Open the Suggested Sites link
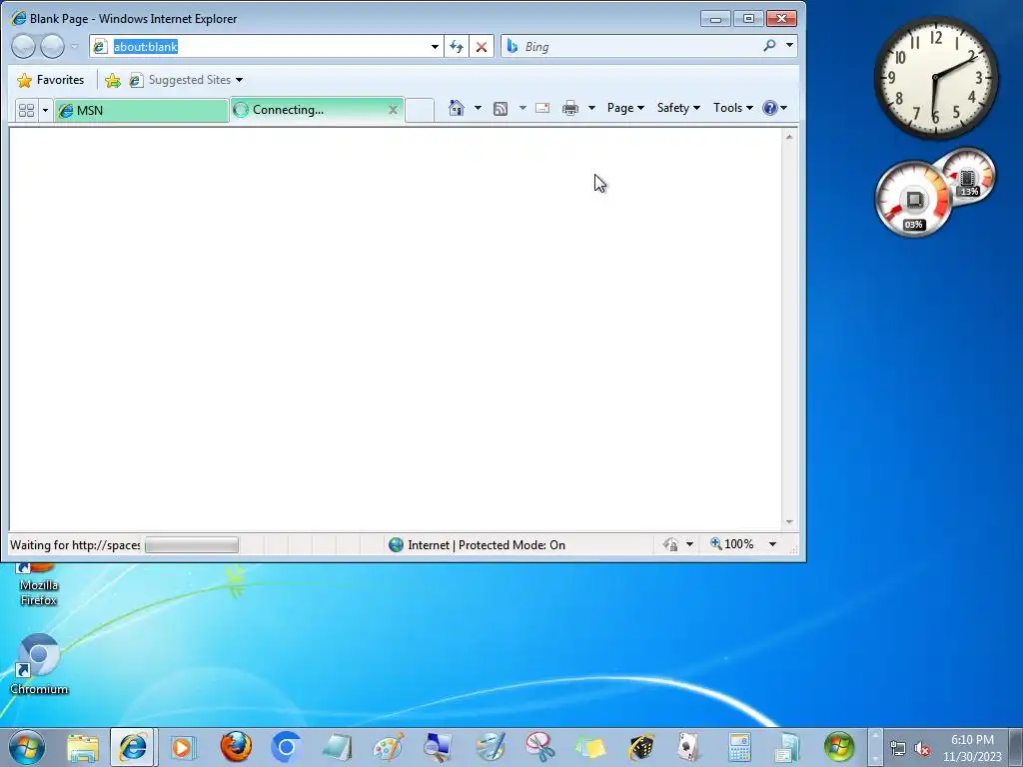The height and width of the screenshot is (767, 1023). (x=182, y=80)
